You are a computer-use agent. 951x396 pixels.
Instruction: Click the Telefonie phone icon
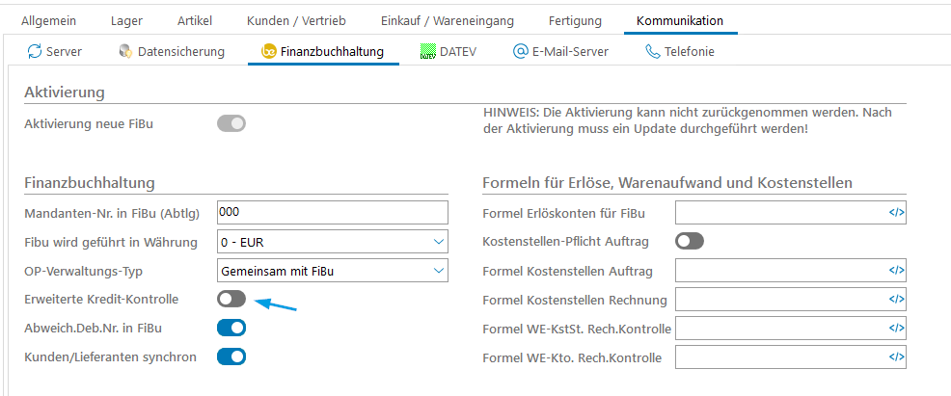pyautogui.click(x=653, y=51)
